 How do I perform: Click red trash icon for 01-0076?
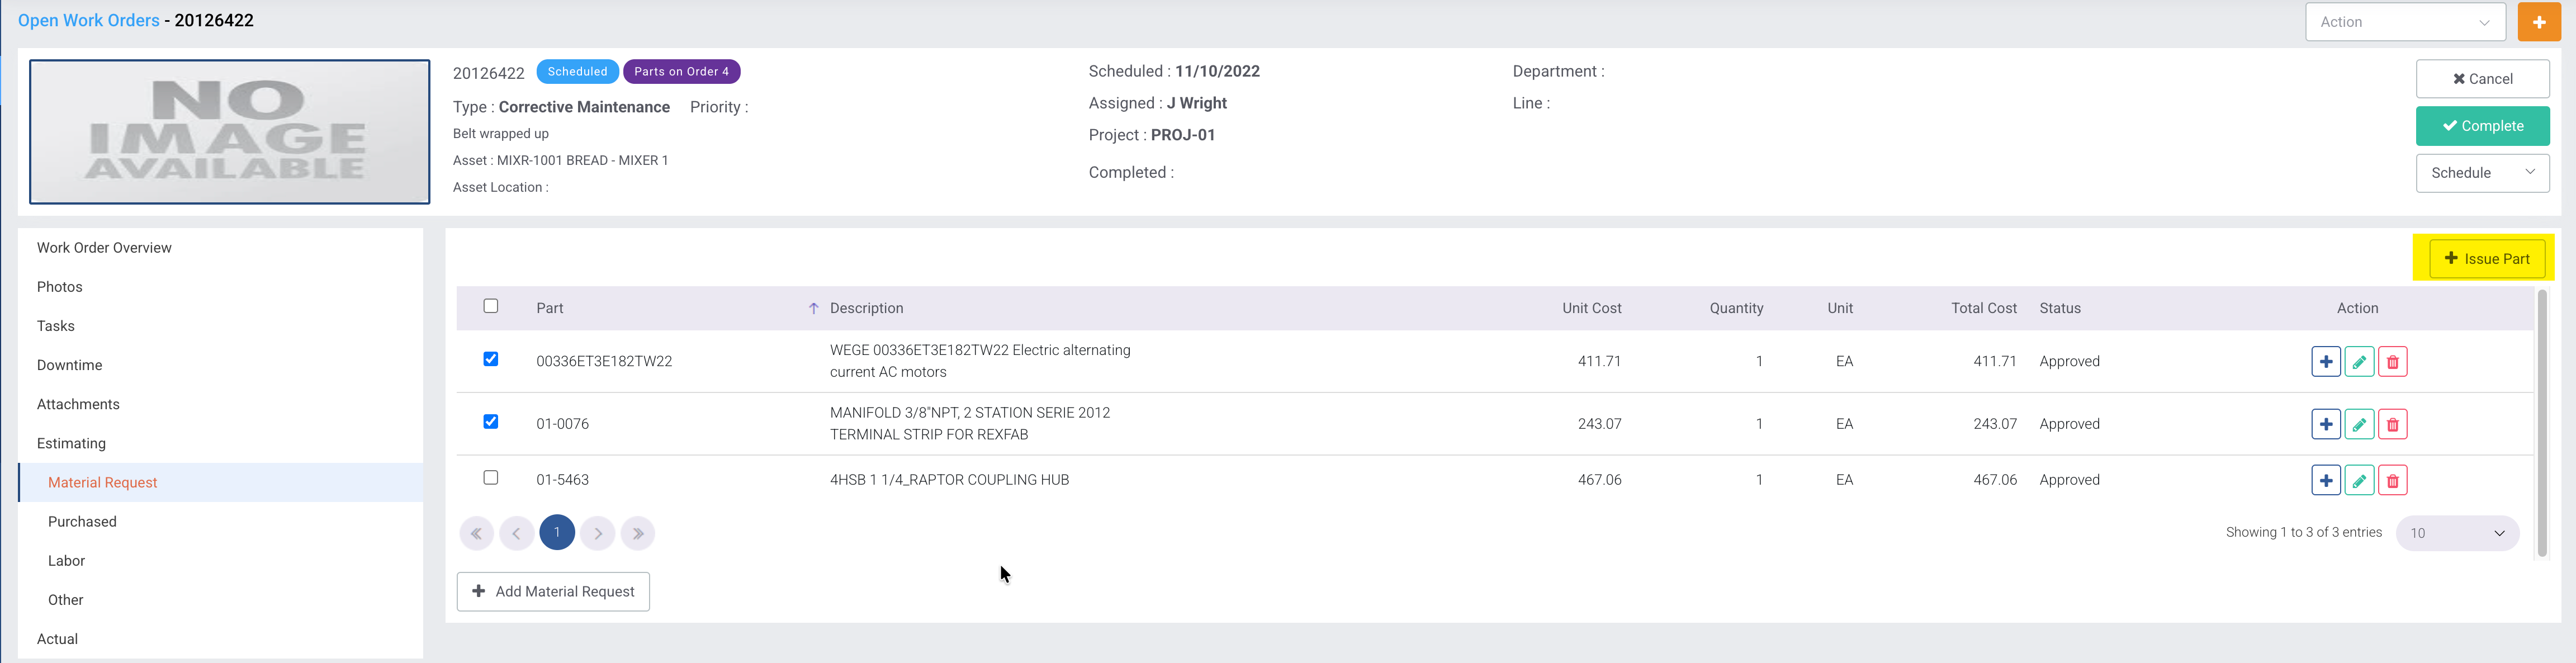(2392, 424)
